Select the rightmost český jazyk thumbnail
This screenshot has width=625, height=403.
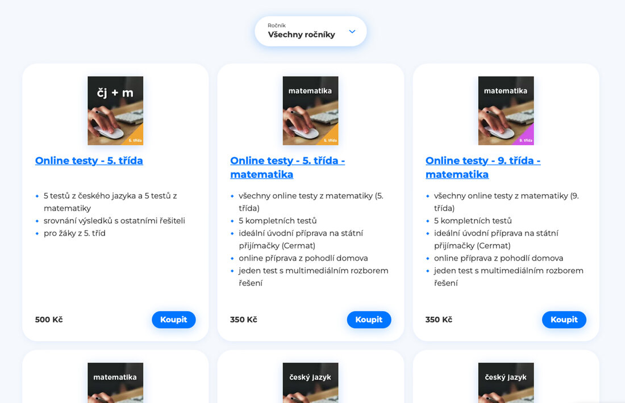[506, 383]
